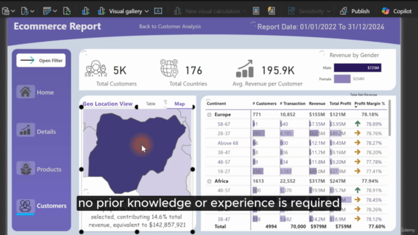Open Copilot
Image resolution: width=418 pixels, height=235 pixels.
point(396,11)
